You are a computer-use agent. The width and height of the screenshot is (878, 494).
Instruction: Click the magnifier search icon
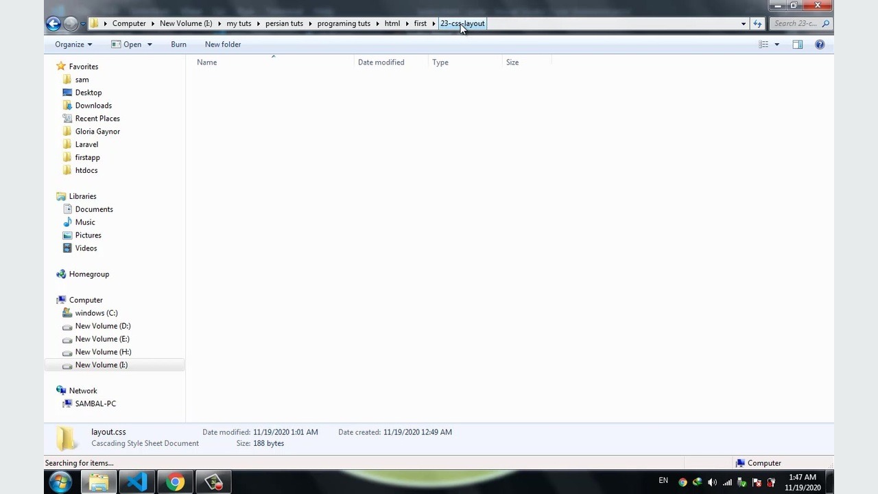(826, 23)
